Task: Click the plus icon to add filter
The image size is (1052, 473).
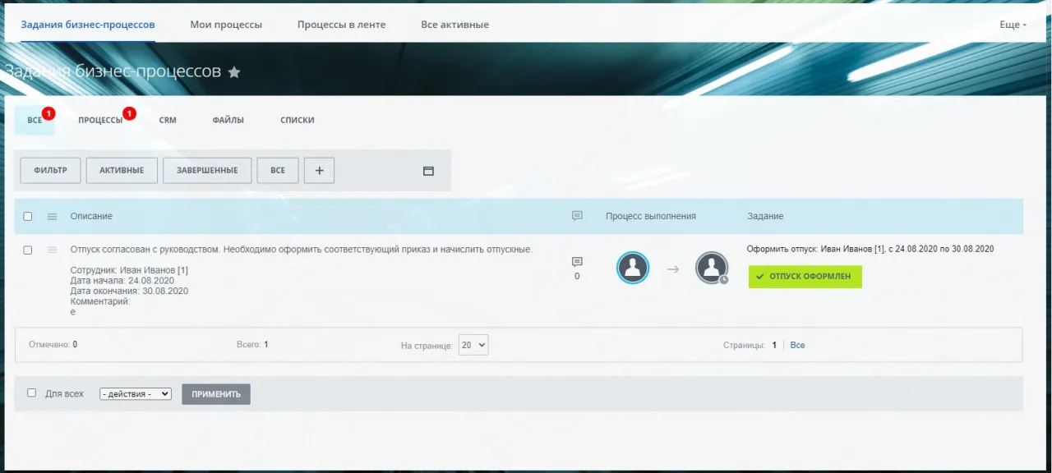Action: [319, 170]
